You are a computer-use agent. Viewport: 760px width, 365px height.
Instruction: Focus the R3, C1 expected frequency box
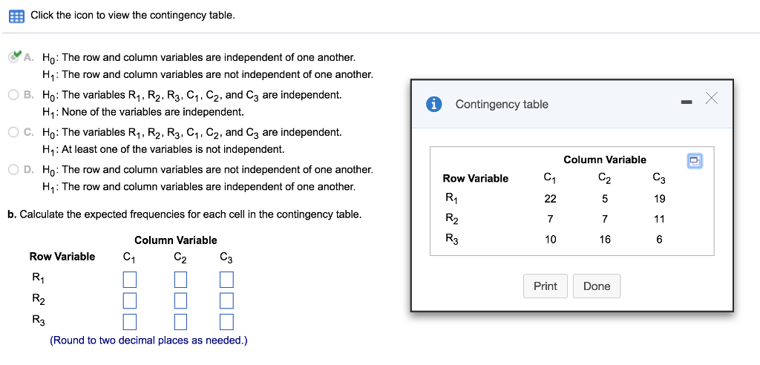(130, 322)
